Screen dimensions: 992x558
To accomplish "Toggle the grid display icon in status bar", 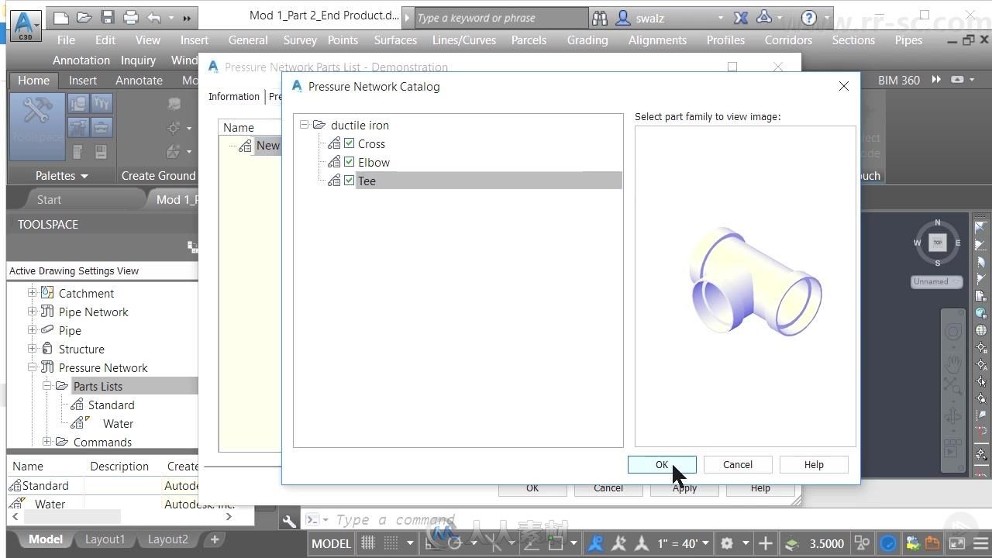I will 368,543.
